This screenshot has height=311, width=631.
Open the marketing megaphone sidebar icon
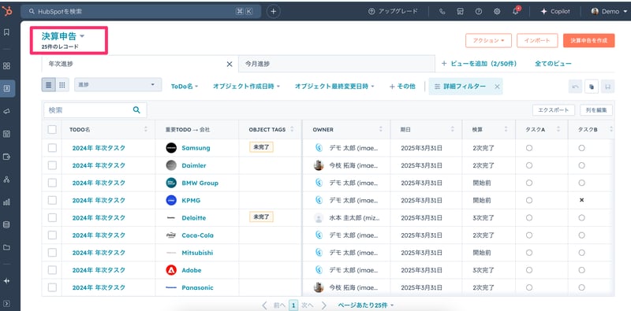click(x=6, y=111)
